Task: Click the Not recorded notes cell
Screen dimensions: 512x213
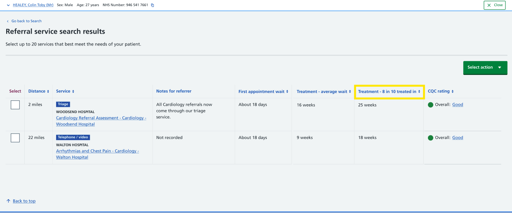Action: tap(169, 138)
